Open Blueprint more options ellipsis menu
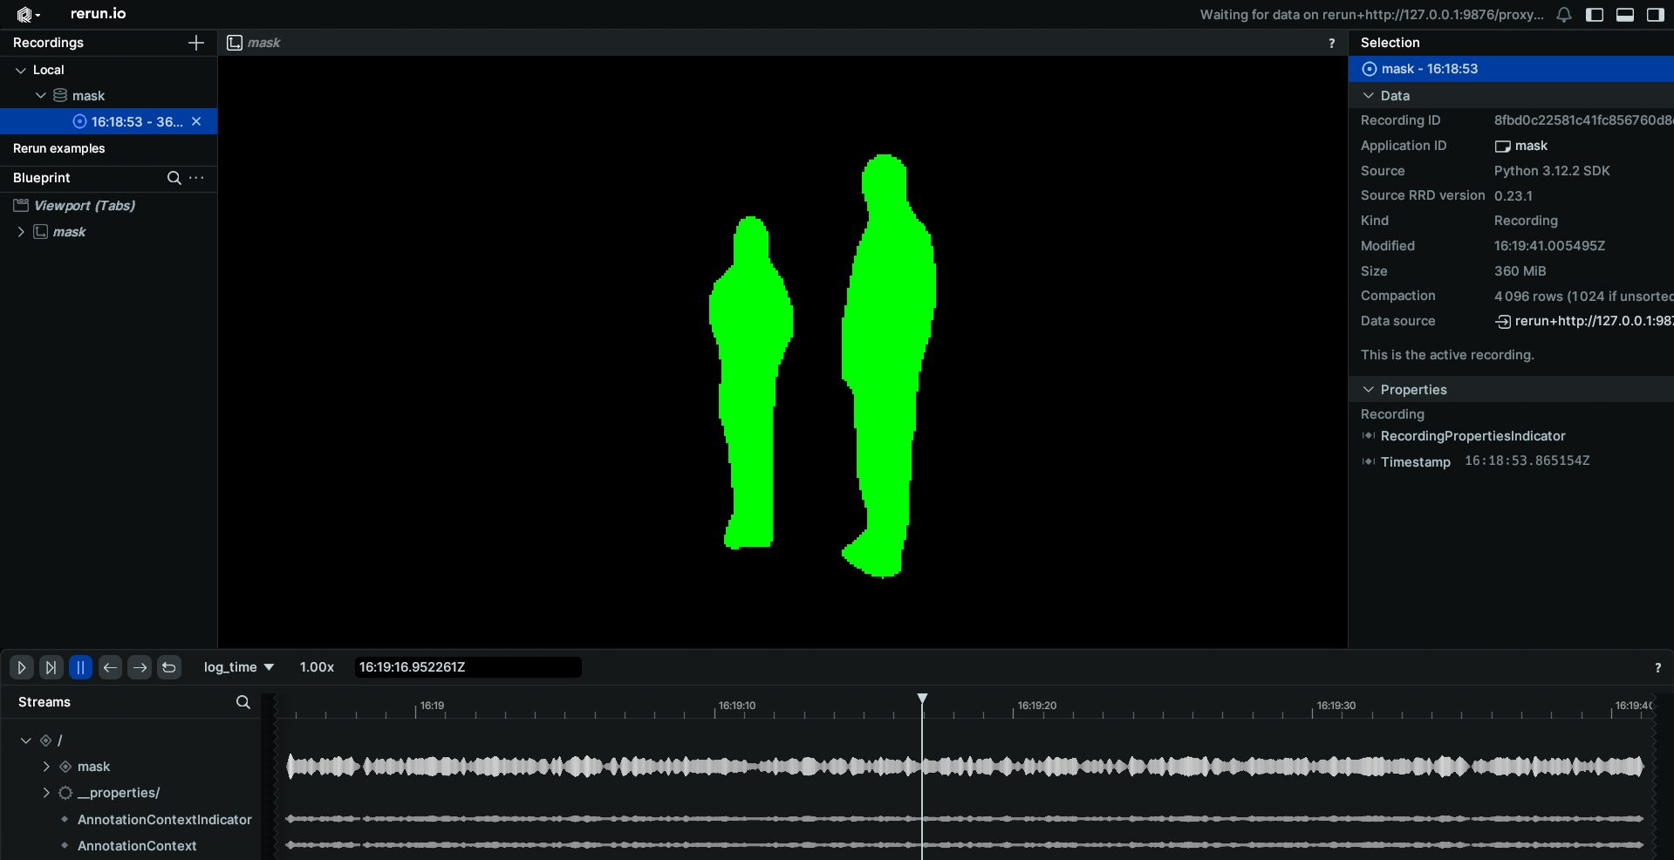This screenshot has width=1674, height=860. point(197,178)
